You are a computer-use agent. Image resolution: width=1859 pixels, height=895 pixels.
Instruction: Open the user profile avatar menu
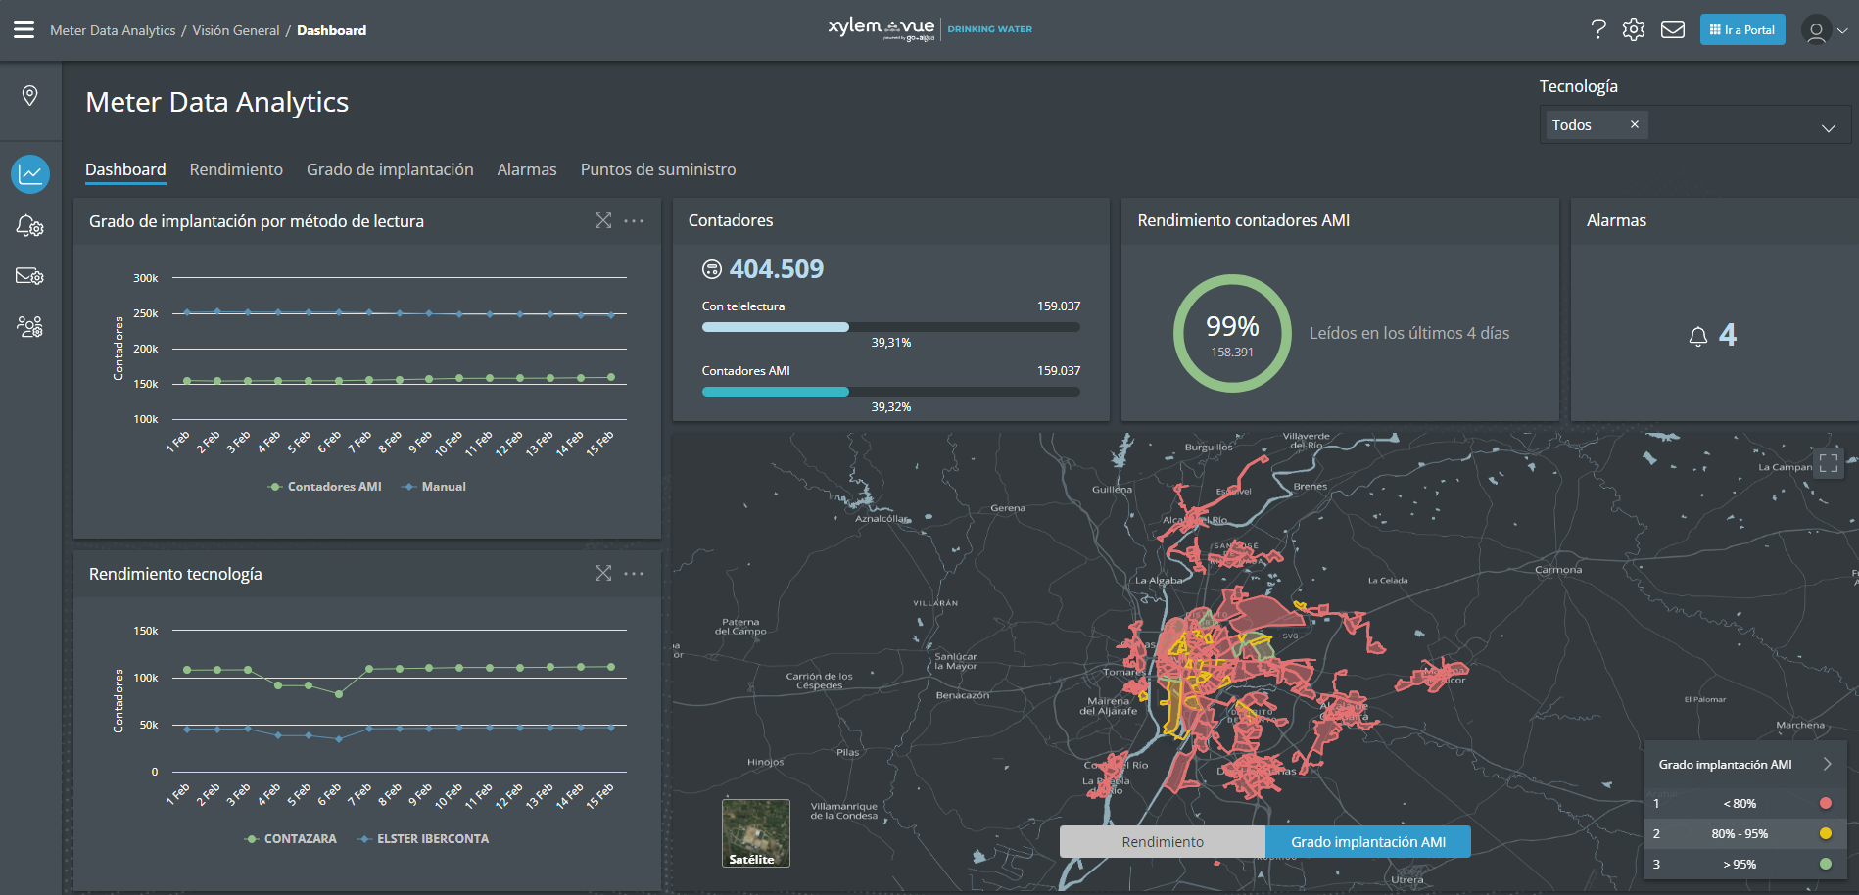pos(1825,30)
